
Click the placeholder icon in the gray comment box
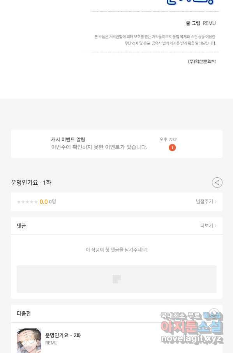coord(116,279)
